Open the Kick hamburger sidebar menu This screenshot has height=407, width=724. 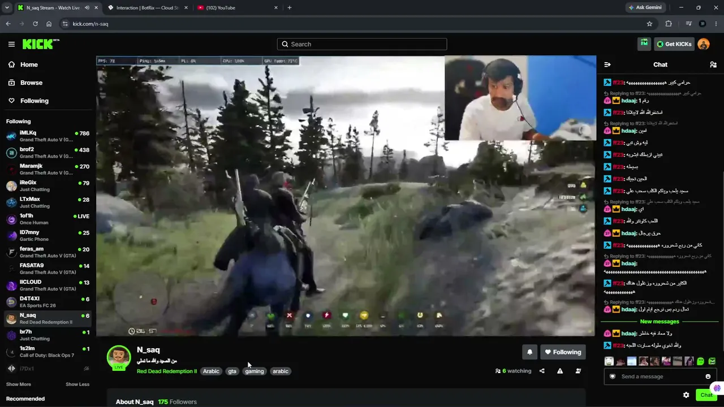click(11, 44)
